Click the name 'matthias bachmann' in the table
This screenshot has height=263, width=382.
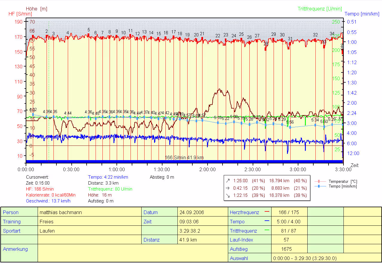[61, 212]
